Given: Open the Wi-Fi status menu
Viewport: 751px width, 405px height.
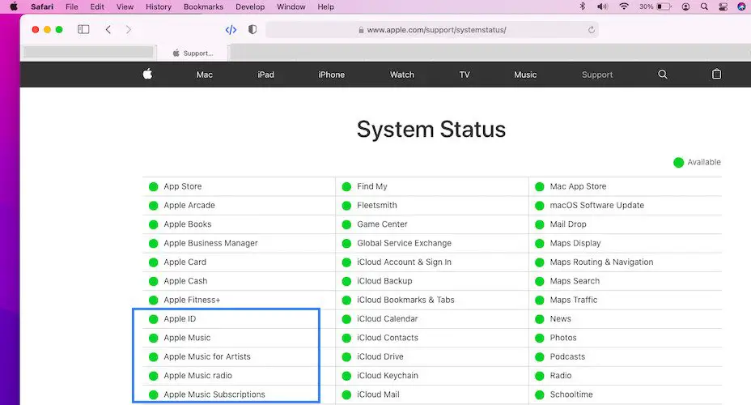Looking at the screenshot, I should coord(624,6).
